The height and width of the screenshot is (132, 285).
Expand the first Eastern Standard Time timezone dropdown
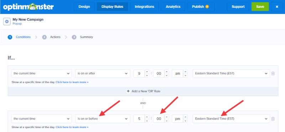click(x=231, y=74)
